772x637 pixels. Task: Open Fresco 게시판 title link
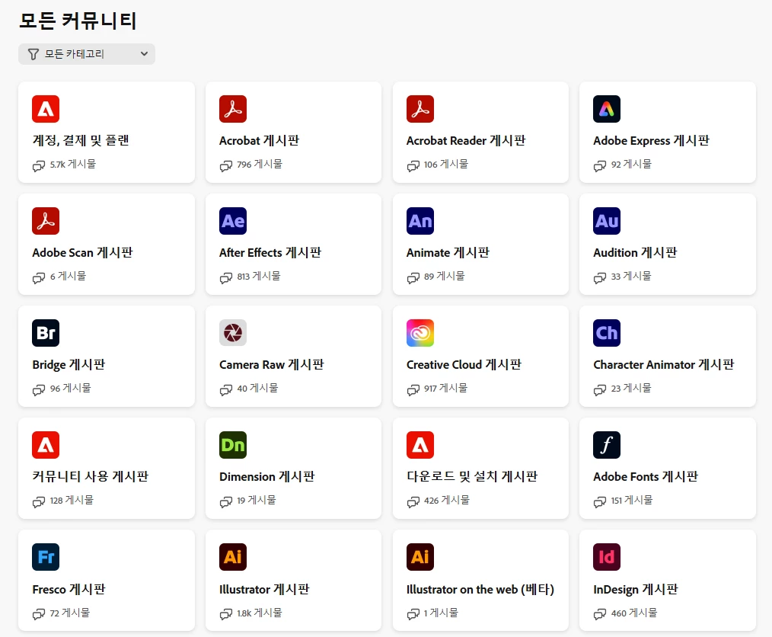pyautogui.click(x=69, y=589)
